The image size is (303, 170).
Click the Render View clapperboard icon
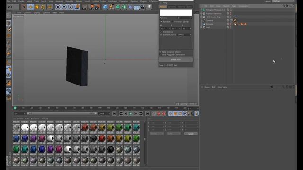point(84,8)
